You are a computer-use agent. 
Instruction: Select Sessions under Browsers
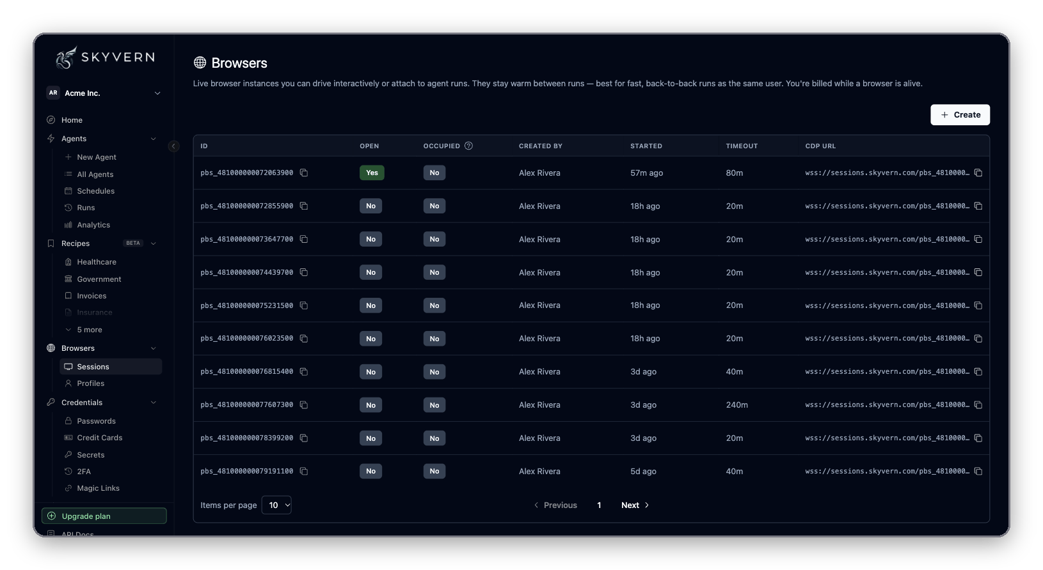[x=111, y=367]
